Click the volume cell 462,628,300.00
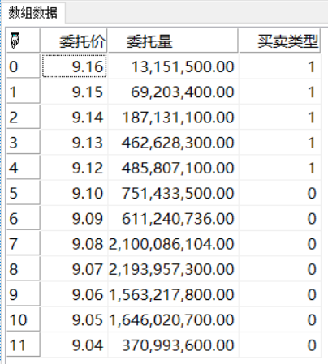Screen dimensions: 328x364 pos(173,143)
